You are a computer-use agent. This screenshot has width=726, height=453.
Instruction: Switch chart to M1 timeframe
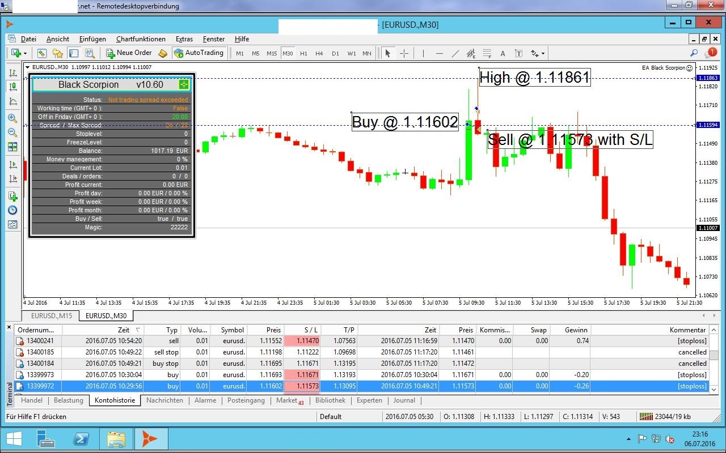(x=240, y=53)
